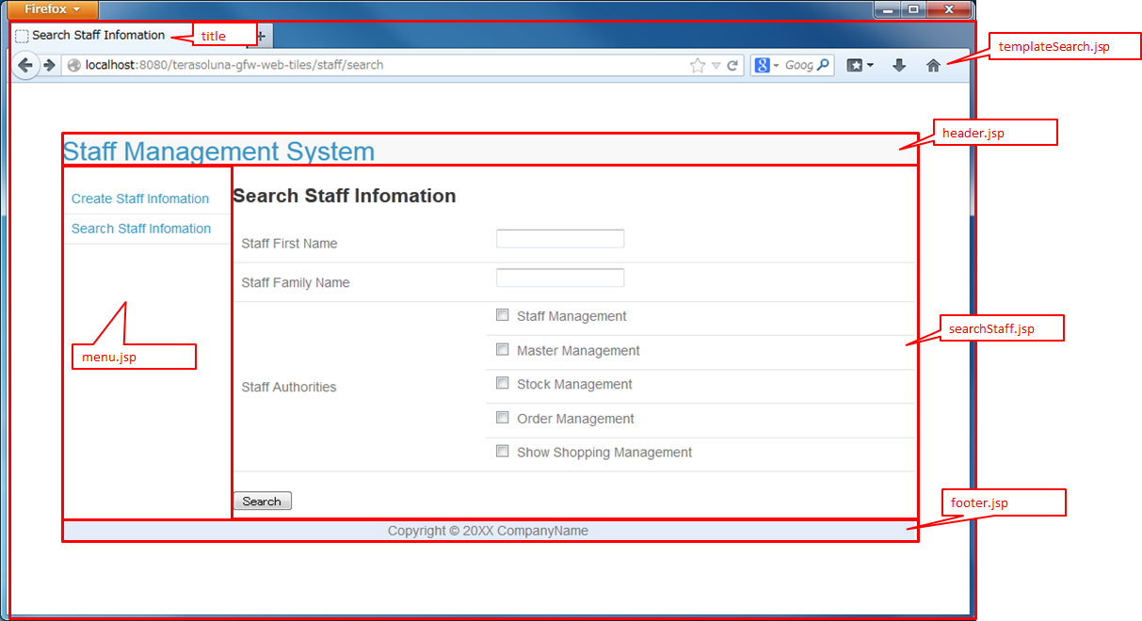Open the Bookmarks menu toolbar button
1142x621 pixels.
click(860, 66)
